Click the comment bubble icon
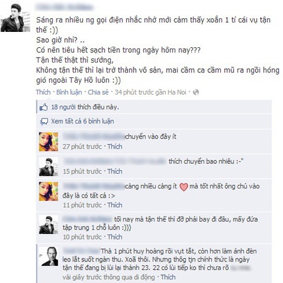 pos(44,122)
